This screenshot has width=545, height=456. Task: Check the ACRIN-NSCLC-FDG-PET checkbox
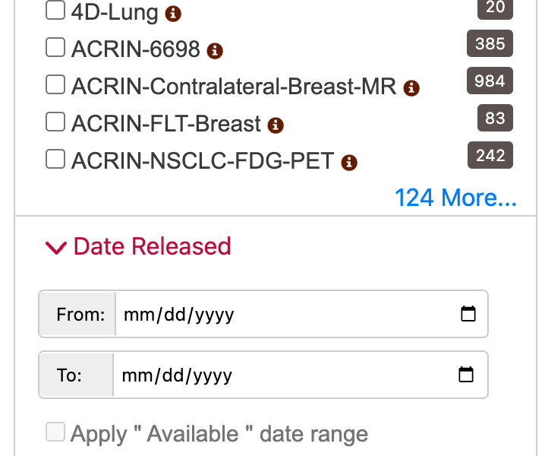pos(55,159)
